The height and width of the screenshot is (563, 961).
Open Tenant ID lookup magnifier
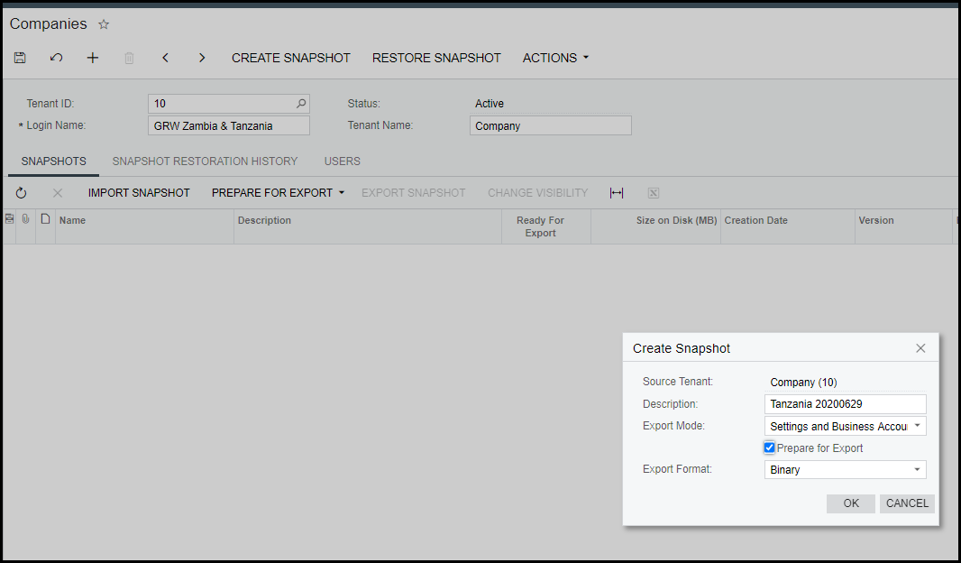301,104
